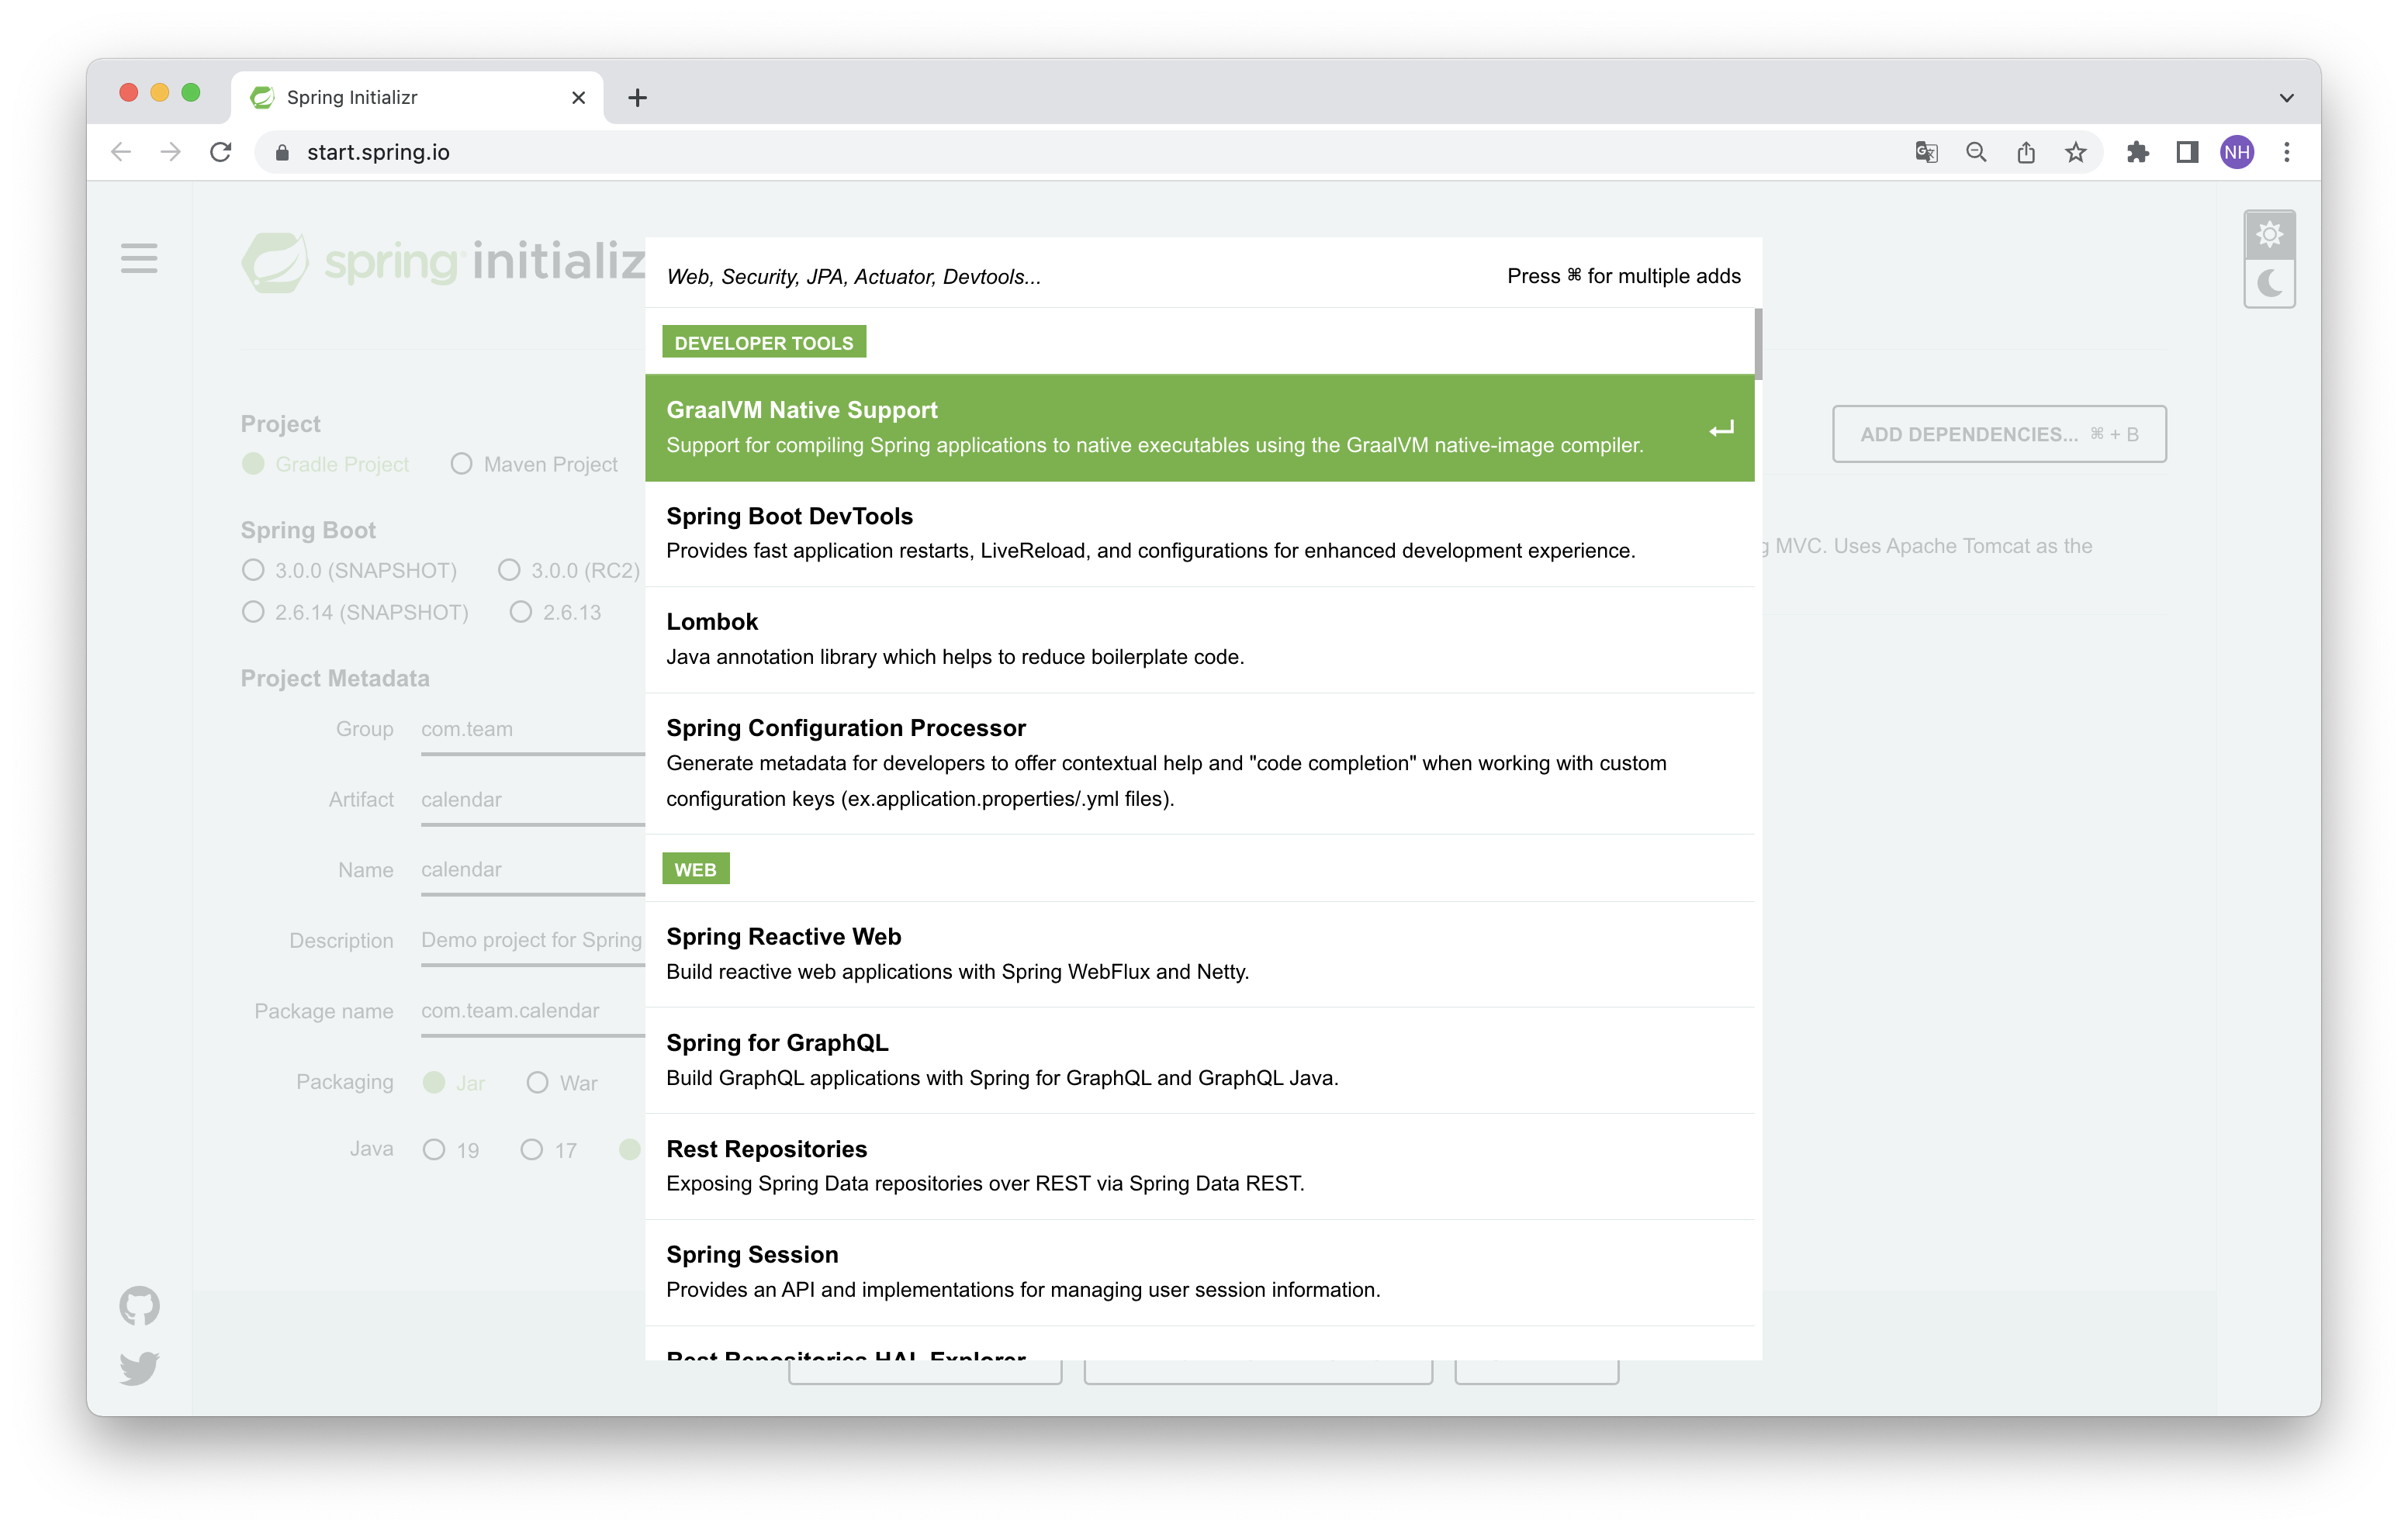Open the tab search chevron dropdown
The image size is (2408, 1531).
tap(2286, 98)
